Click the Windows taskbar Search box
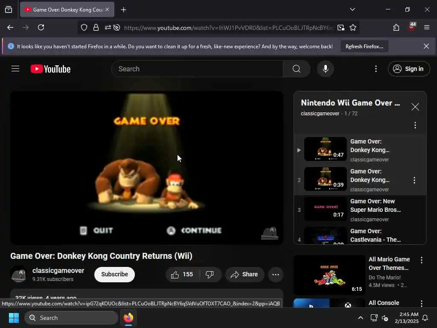Viewport: 437px width, 328px height. click(x=71, y=318)
